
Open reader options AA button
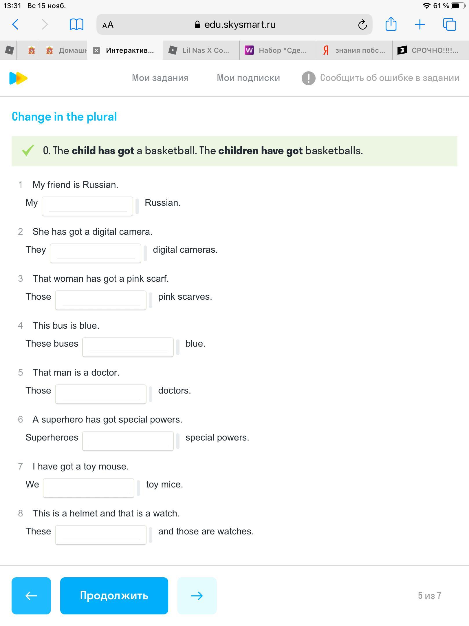pyautogui.click(x=108, y=25)
